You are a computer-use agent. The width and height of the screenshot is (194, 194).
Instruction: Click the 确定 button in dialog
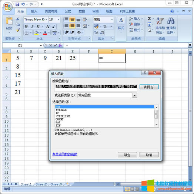127,155
